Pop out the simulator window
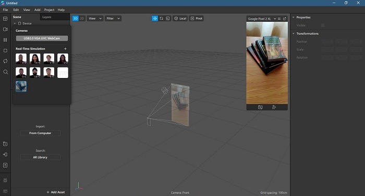 click(285, 19)
